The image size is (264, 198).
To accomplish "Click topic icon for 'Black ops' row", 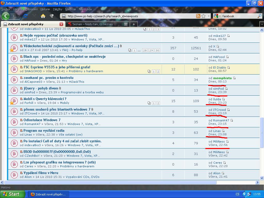I will [x=14, y=59].
